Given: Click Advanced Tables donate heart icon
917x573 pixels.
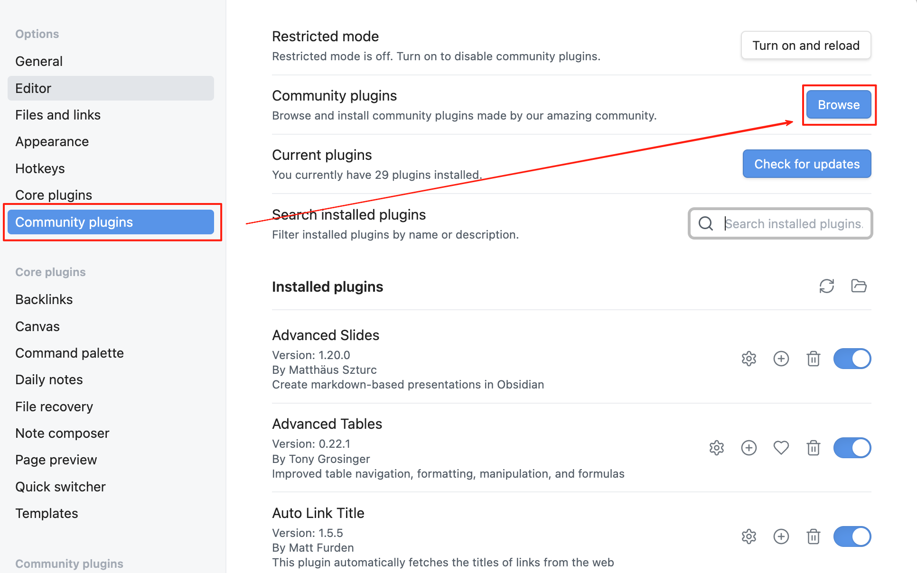Looking at the screenshot, I should pos(781,448).
